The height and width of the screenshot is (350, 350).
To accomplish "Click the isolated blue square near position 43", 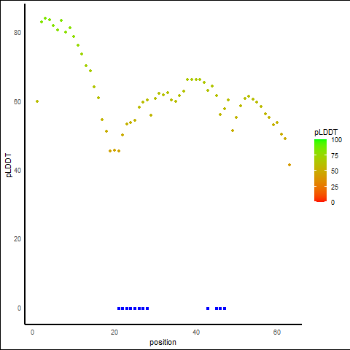I will coord(208,308).
